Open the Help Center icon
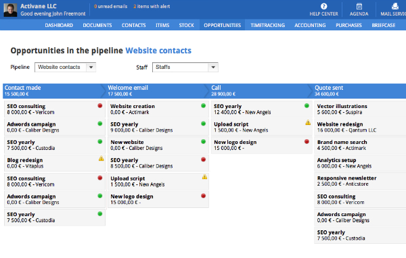This screenshot has height=258, width=406. (x=323, y=6)
